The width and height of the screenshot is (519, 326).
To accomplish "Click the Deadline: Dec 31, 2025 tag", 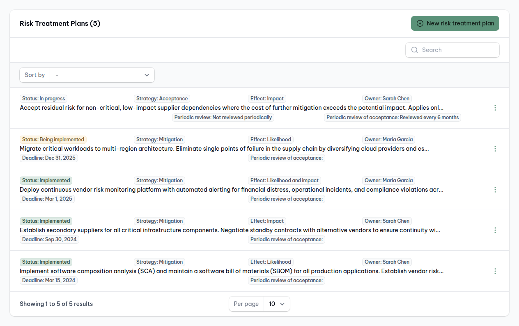I will (x=49, y=158).
